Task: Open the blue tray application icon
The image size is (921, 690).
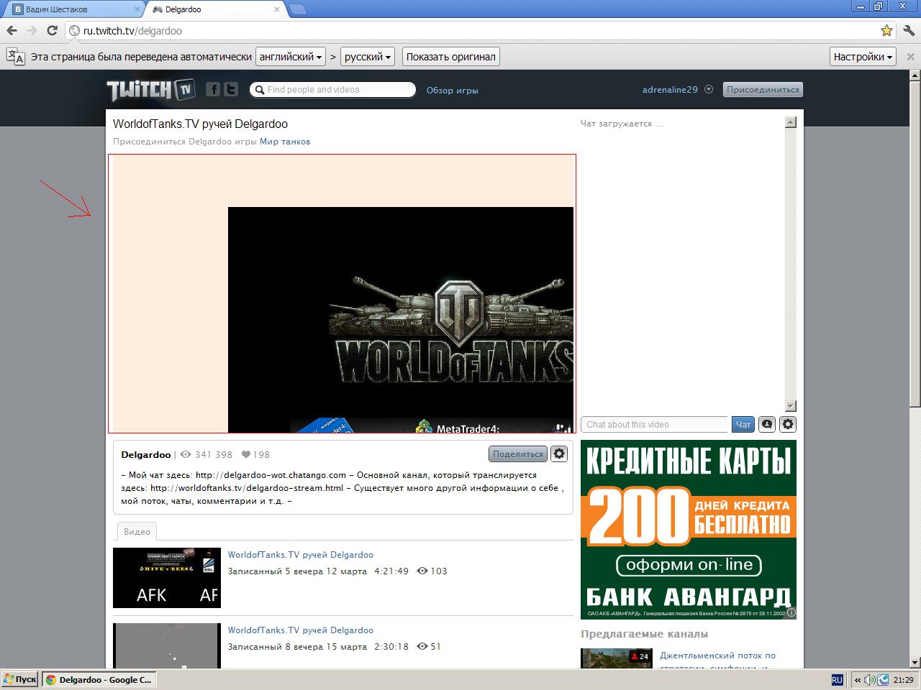Action: tap(882, 679)
